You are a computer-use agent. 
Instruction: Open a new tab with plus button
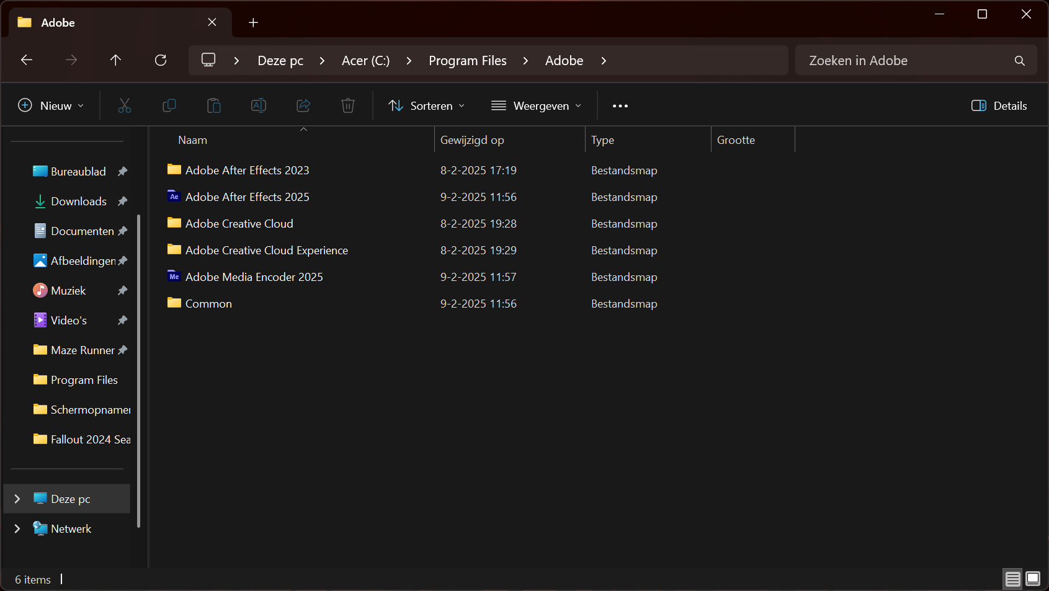(253, 23)
